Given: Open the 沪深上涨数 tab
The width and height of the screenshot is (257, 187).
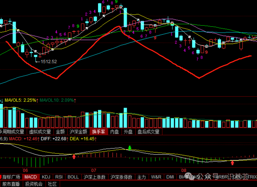Looking at the screenshot, I should (95, 177).
